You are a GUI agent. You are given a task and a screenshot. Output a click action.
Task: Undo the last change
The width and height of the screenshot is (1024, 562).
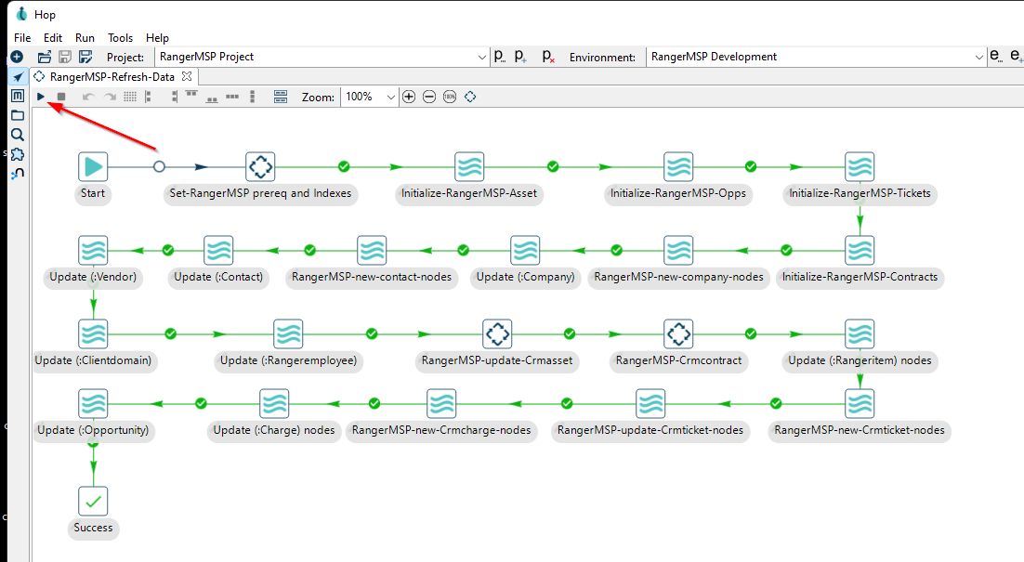pyautogui.click(x=88, y=97)
